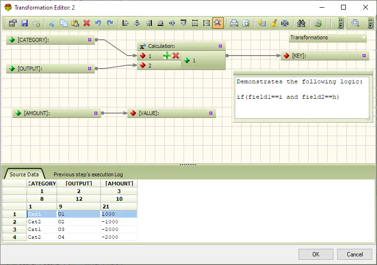The image size is (377, 265).
Task: Click the [OUTPUT] column header
Action: click(x=79, y=184)
